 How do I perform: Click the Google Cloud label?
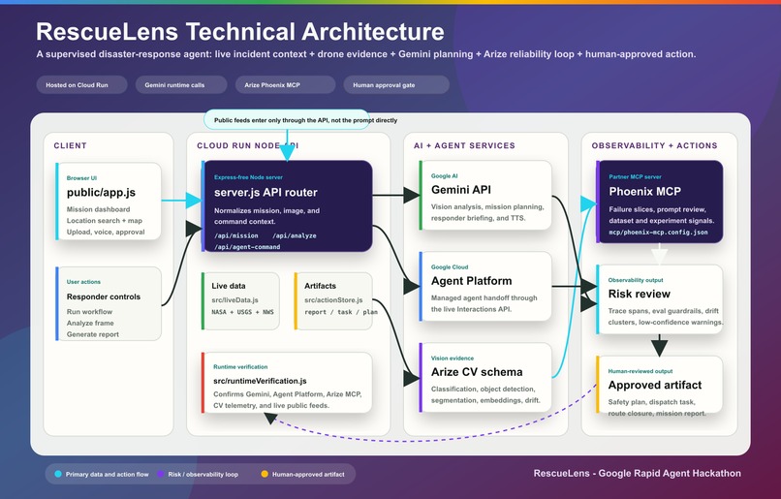(x=450, y=266)
